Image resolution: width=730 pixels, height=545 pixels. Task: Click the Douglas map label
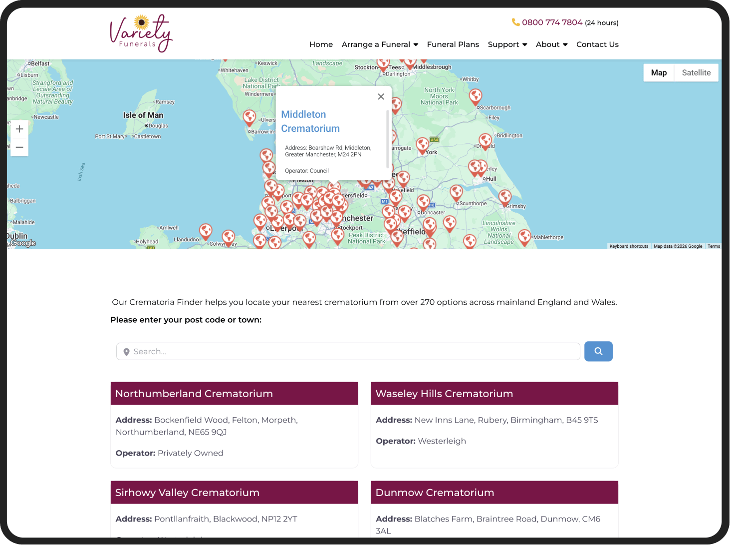[158, 126]
